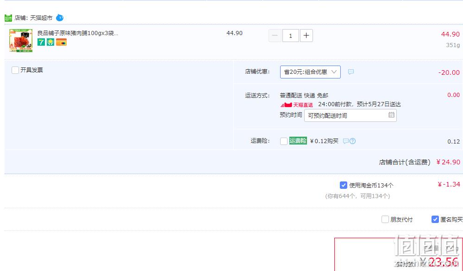Click the 运送方式 label
The width and height of the screenshot is (463, 271).
click(x=257, y=96)
